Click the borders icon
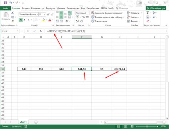 pos(36,20)
